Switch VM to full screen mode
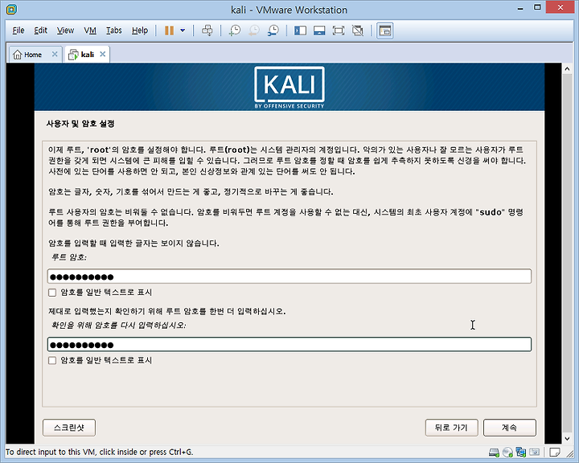This screenshot has height=463, width=579. tap(339, 31)
